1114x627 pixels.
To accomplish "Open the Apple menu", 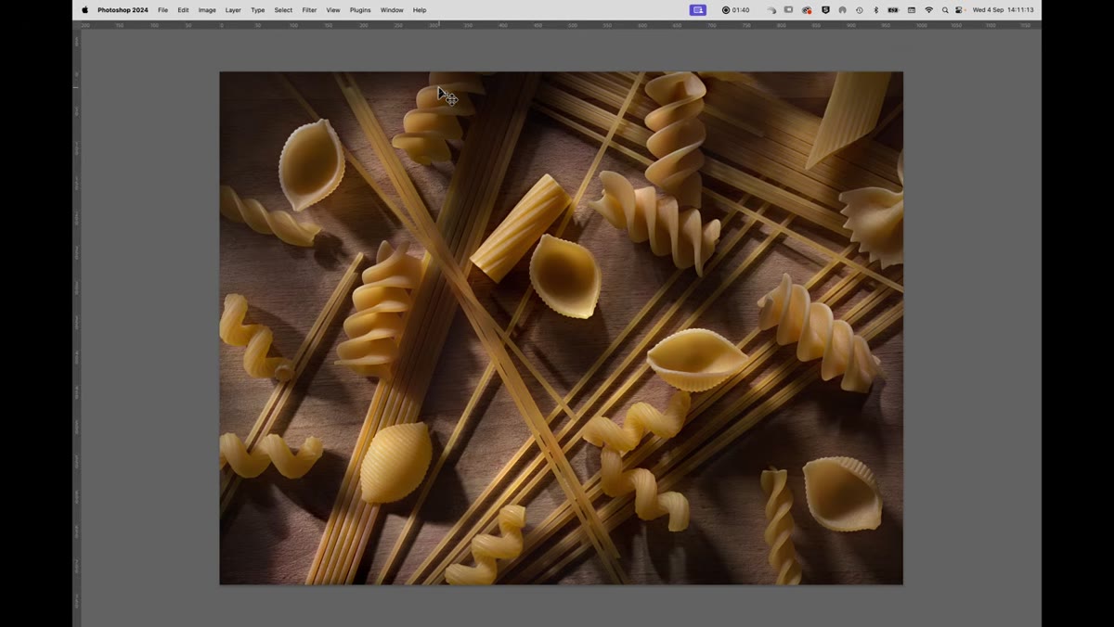I will point(85,10).
